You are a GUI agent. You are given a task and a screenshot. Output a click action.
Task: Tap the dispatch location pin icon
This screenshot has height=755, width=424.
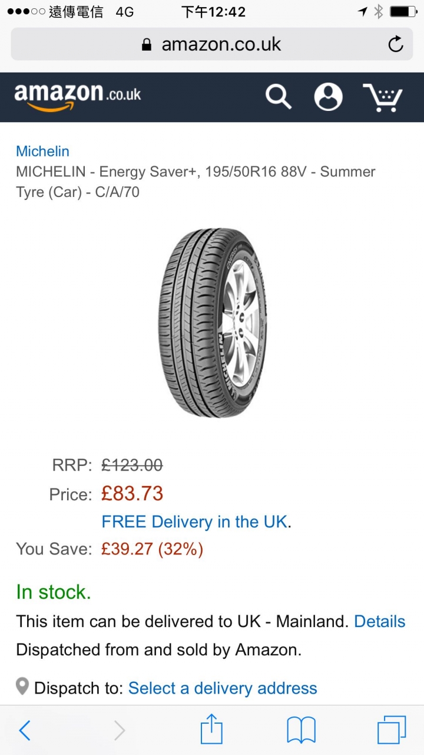(22, 687)
